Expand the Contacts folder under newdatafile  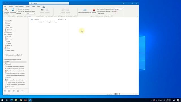[4, 35]
